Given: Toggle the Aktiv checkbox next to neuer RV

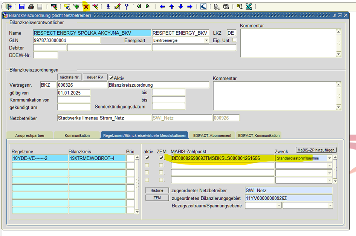Looking at the screenshot, I should pyautogui.click(x=111, y=78).
